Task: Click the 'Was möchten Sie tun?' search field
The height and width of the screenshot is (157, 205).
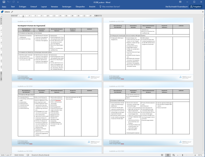Action: (x=113, y=6)
